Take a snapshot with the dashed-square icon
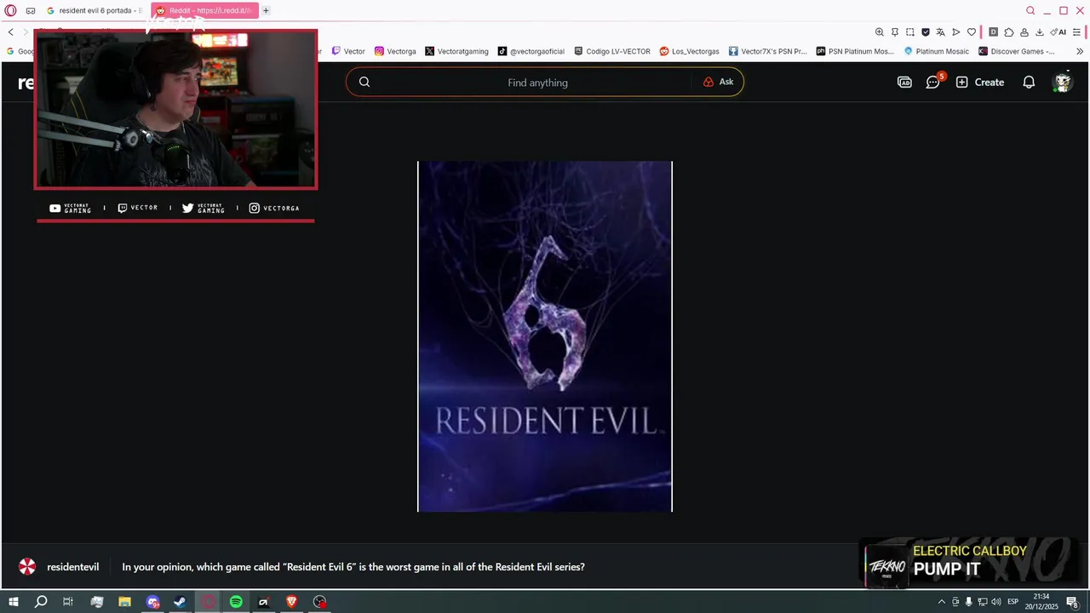This screenshot has width=1090, height=613. click(910, 32)
